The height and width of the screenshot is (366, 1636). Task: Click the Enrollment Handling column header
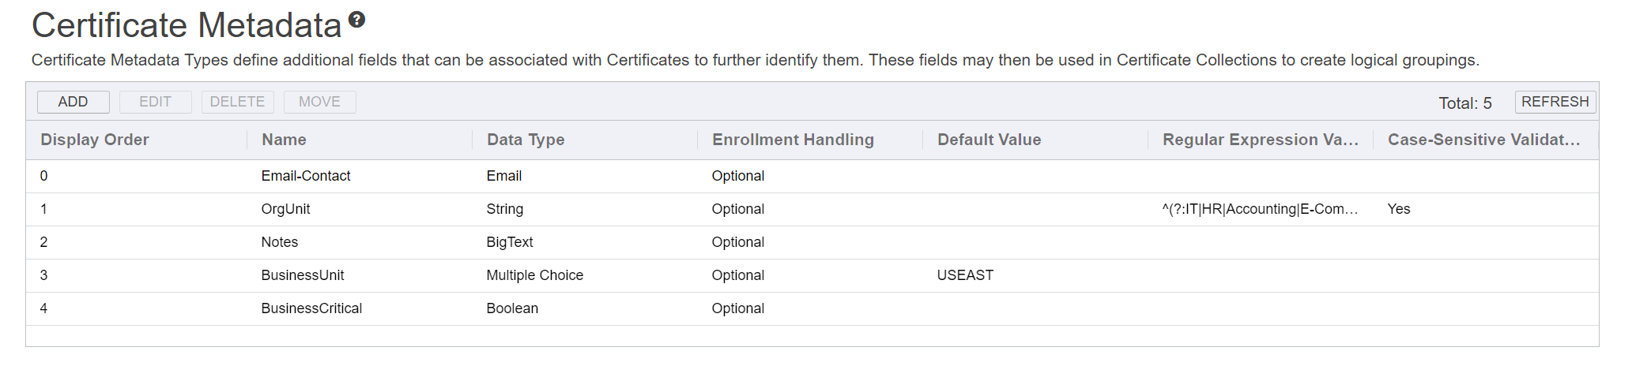coord(793,140)
